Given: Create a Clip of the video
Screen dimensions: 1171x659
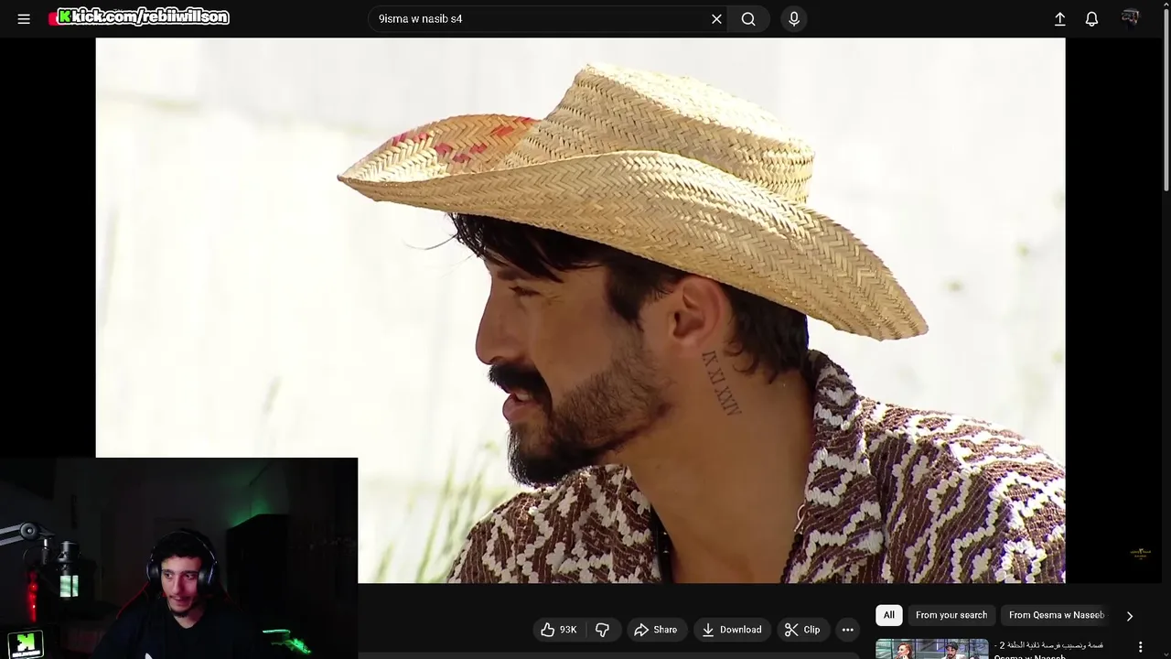Looking at the screenshot, I should 802,630.
